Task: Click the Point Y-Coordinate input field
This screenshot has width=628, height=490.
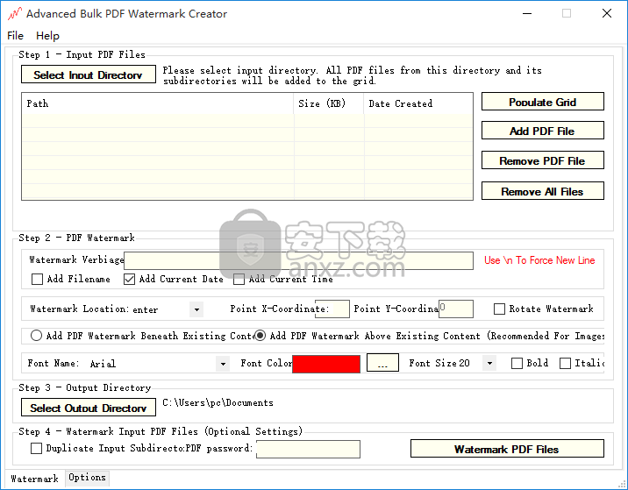Action: 456,309
